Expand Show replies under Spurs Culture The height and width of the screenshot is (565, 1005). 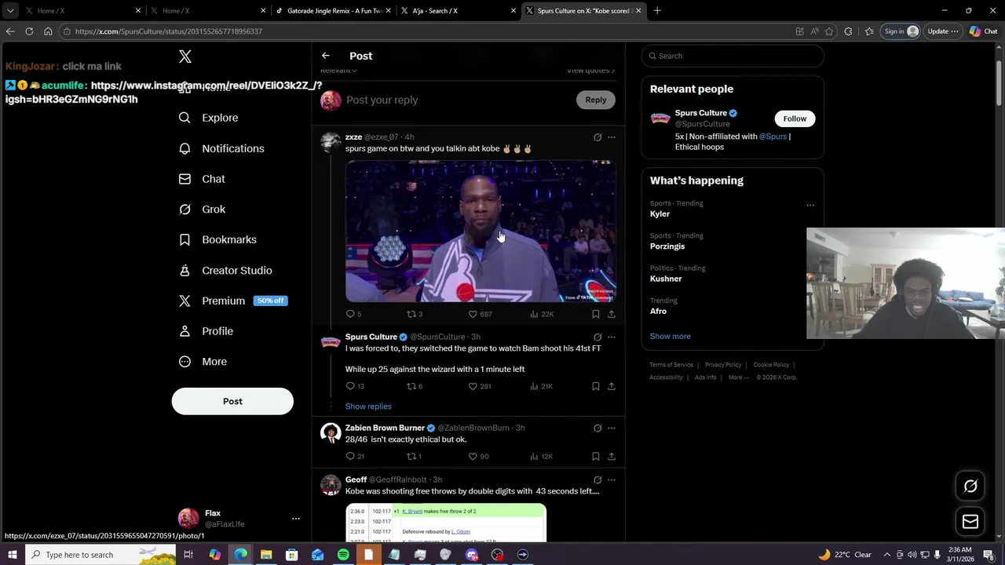click(368, 406)
